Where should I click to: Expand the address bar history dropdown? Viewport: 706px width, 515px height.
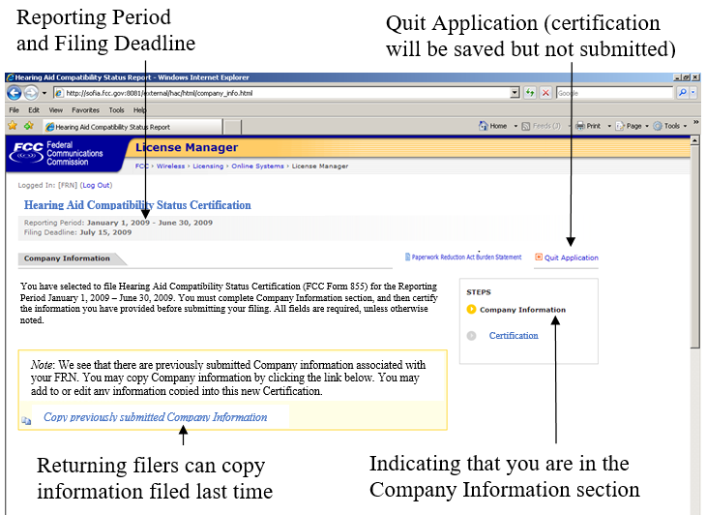[x=515, y=93]
